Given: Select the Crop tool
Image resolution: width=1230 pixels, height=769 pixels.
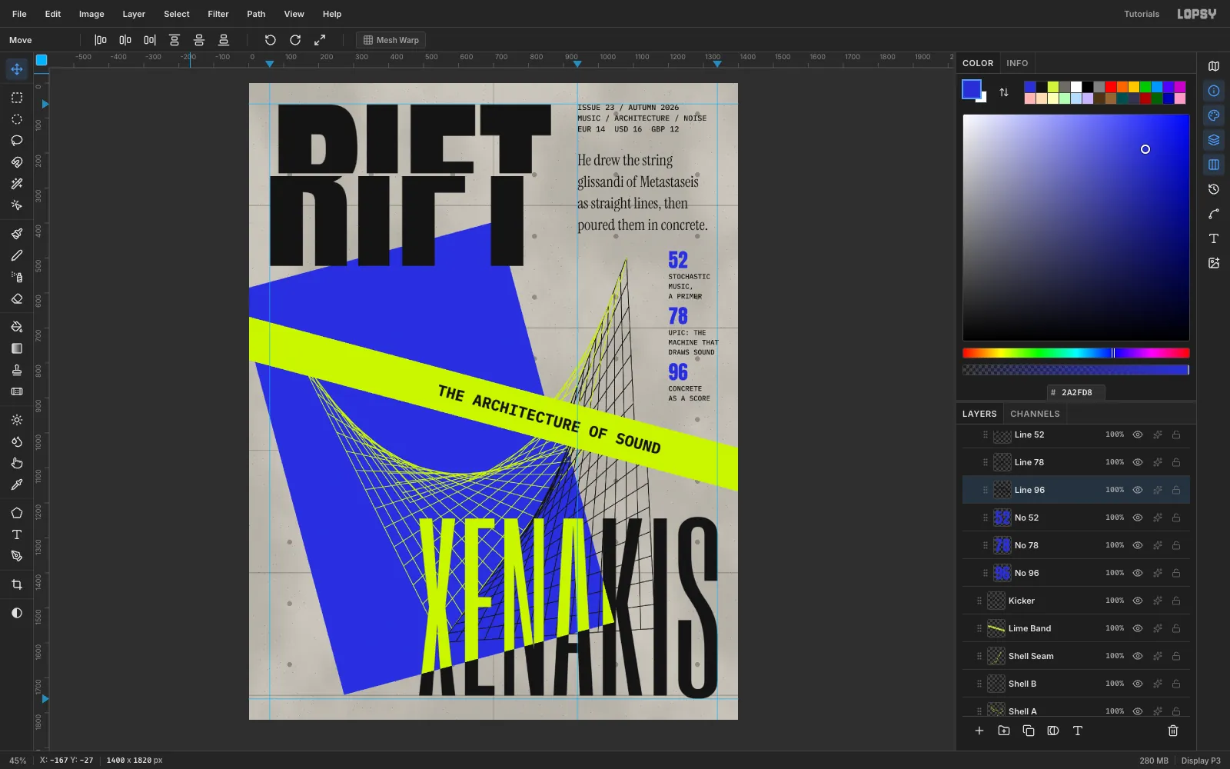Looking at the screenshot, I should tap(17, 584).
